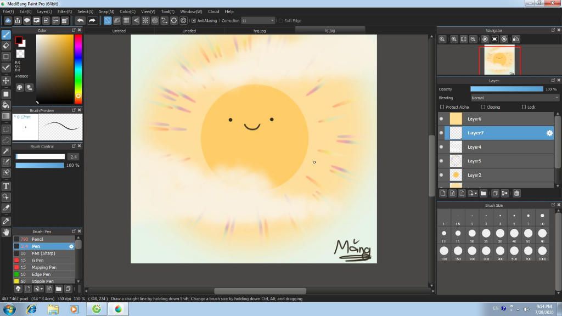Select the Pencil brush
The height and width of the screenshot is (316, 562).
(44, 239)
